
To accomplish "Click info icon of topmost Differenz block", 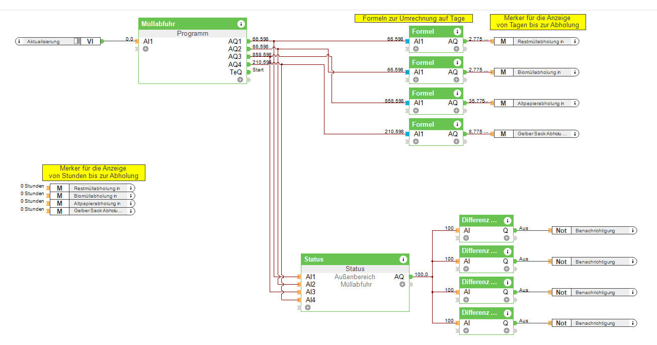I will click(x=508, y=220).
